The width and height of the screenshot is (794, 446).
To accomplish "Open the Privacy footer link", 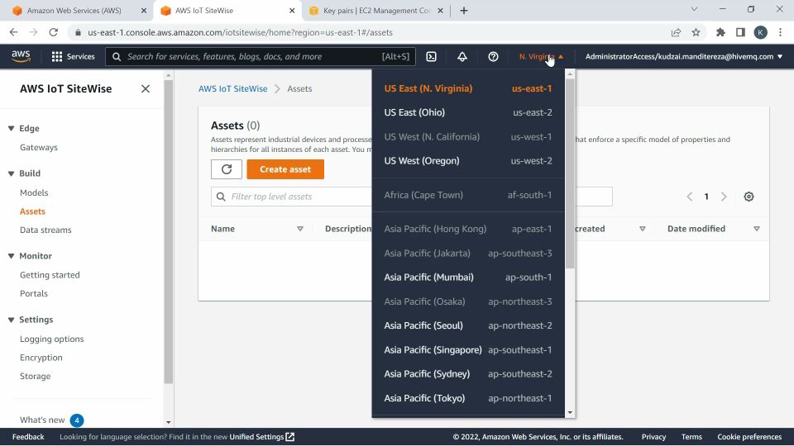I will [653, 437].
